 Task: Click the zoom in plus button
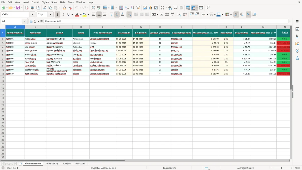pos(292,168)
